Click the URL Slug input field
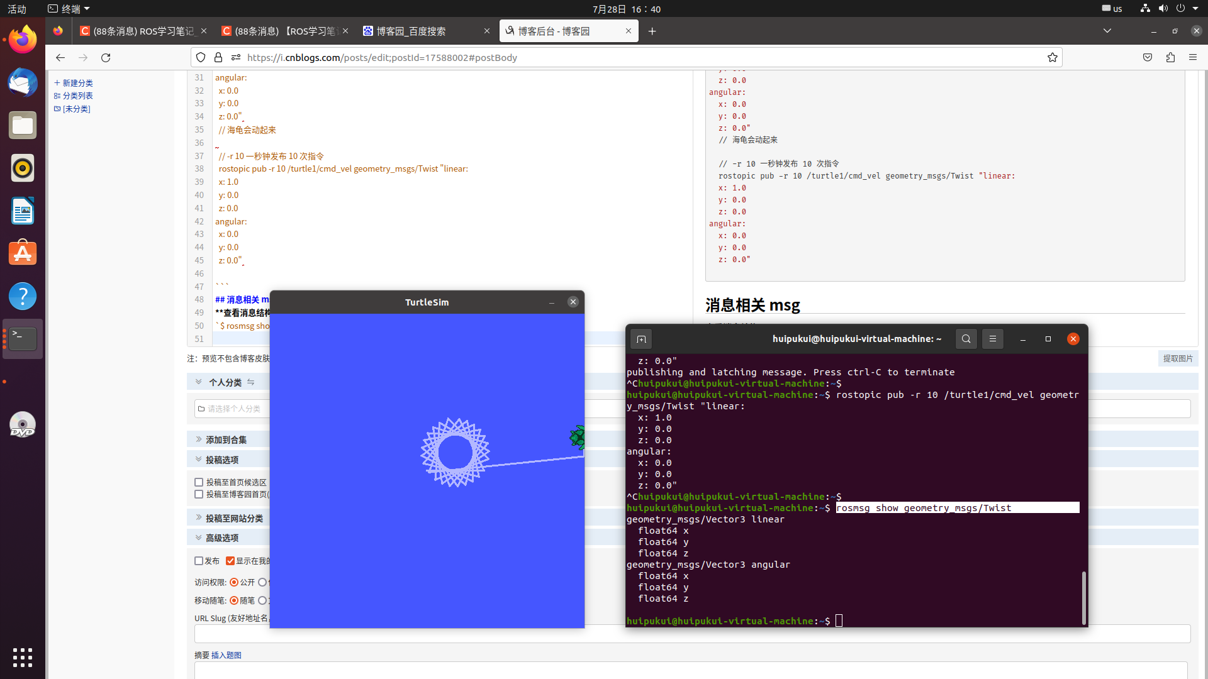Image resolution: width=1208 pixels, height=679 pixels. (x=692, y=633)
